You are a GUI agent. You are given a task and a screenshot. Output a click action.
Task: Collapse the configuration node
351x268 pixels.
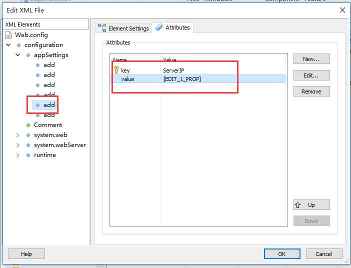click(x=8, y=45)
